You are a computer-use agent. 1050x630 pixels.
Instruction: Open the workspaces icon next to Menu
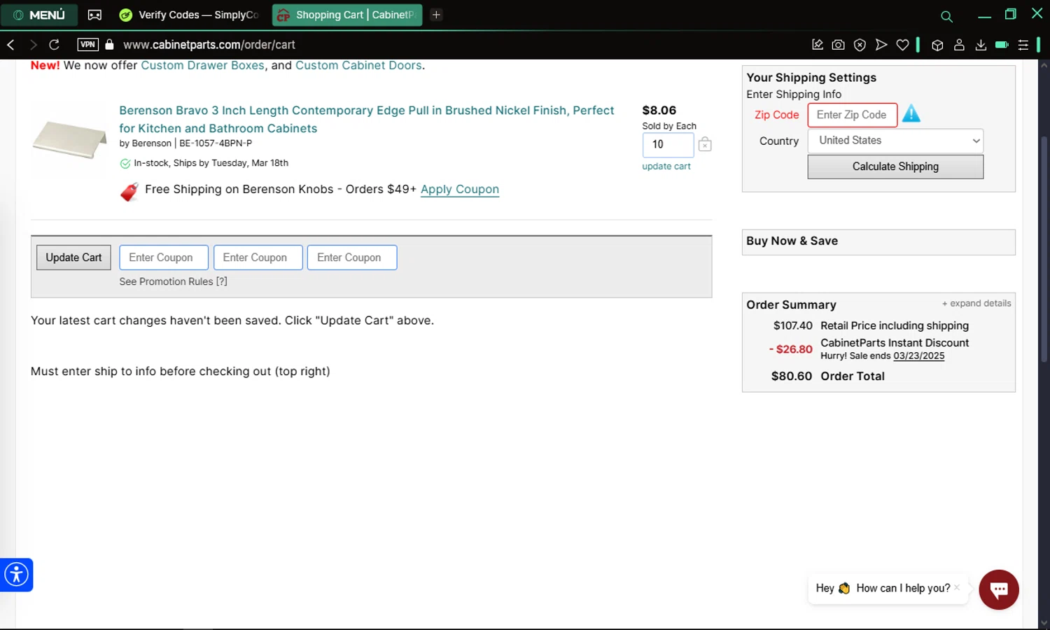coord(94,15)
